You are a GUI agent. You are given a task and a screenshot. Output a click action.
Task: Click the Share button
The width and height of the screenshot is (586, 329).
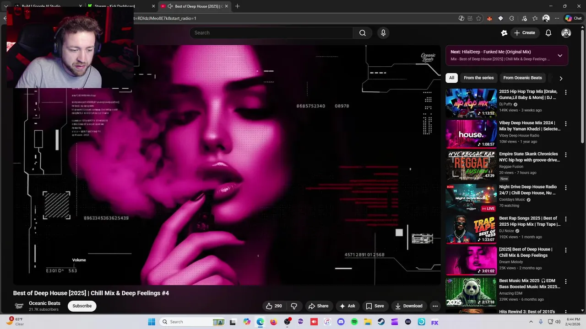318,306
